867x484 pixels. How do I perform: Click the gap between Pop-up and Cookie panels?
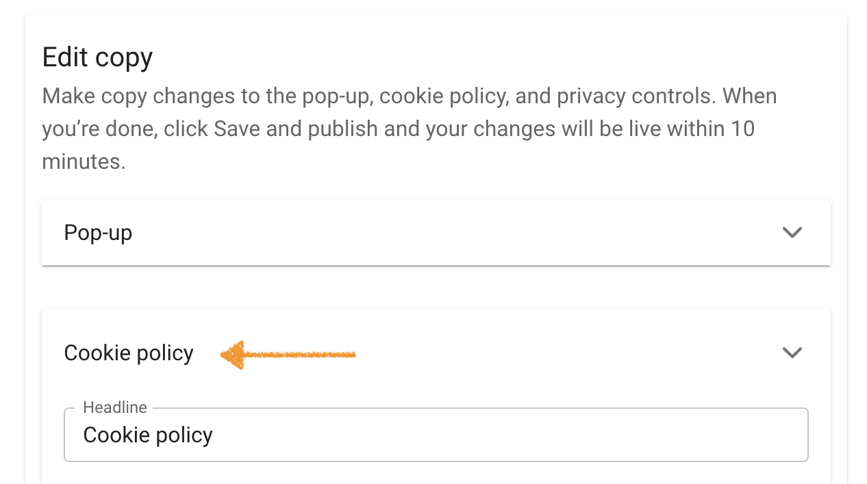coord(436,287)
